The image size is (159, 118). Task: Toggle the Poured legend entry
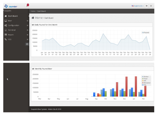point(146,32)
